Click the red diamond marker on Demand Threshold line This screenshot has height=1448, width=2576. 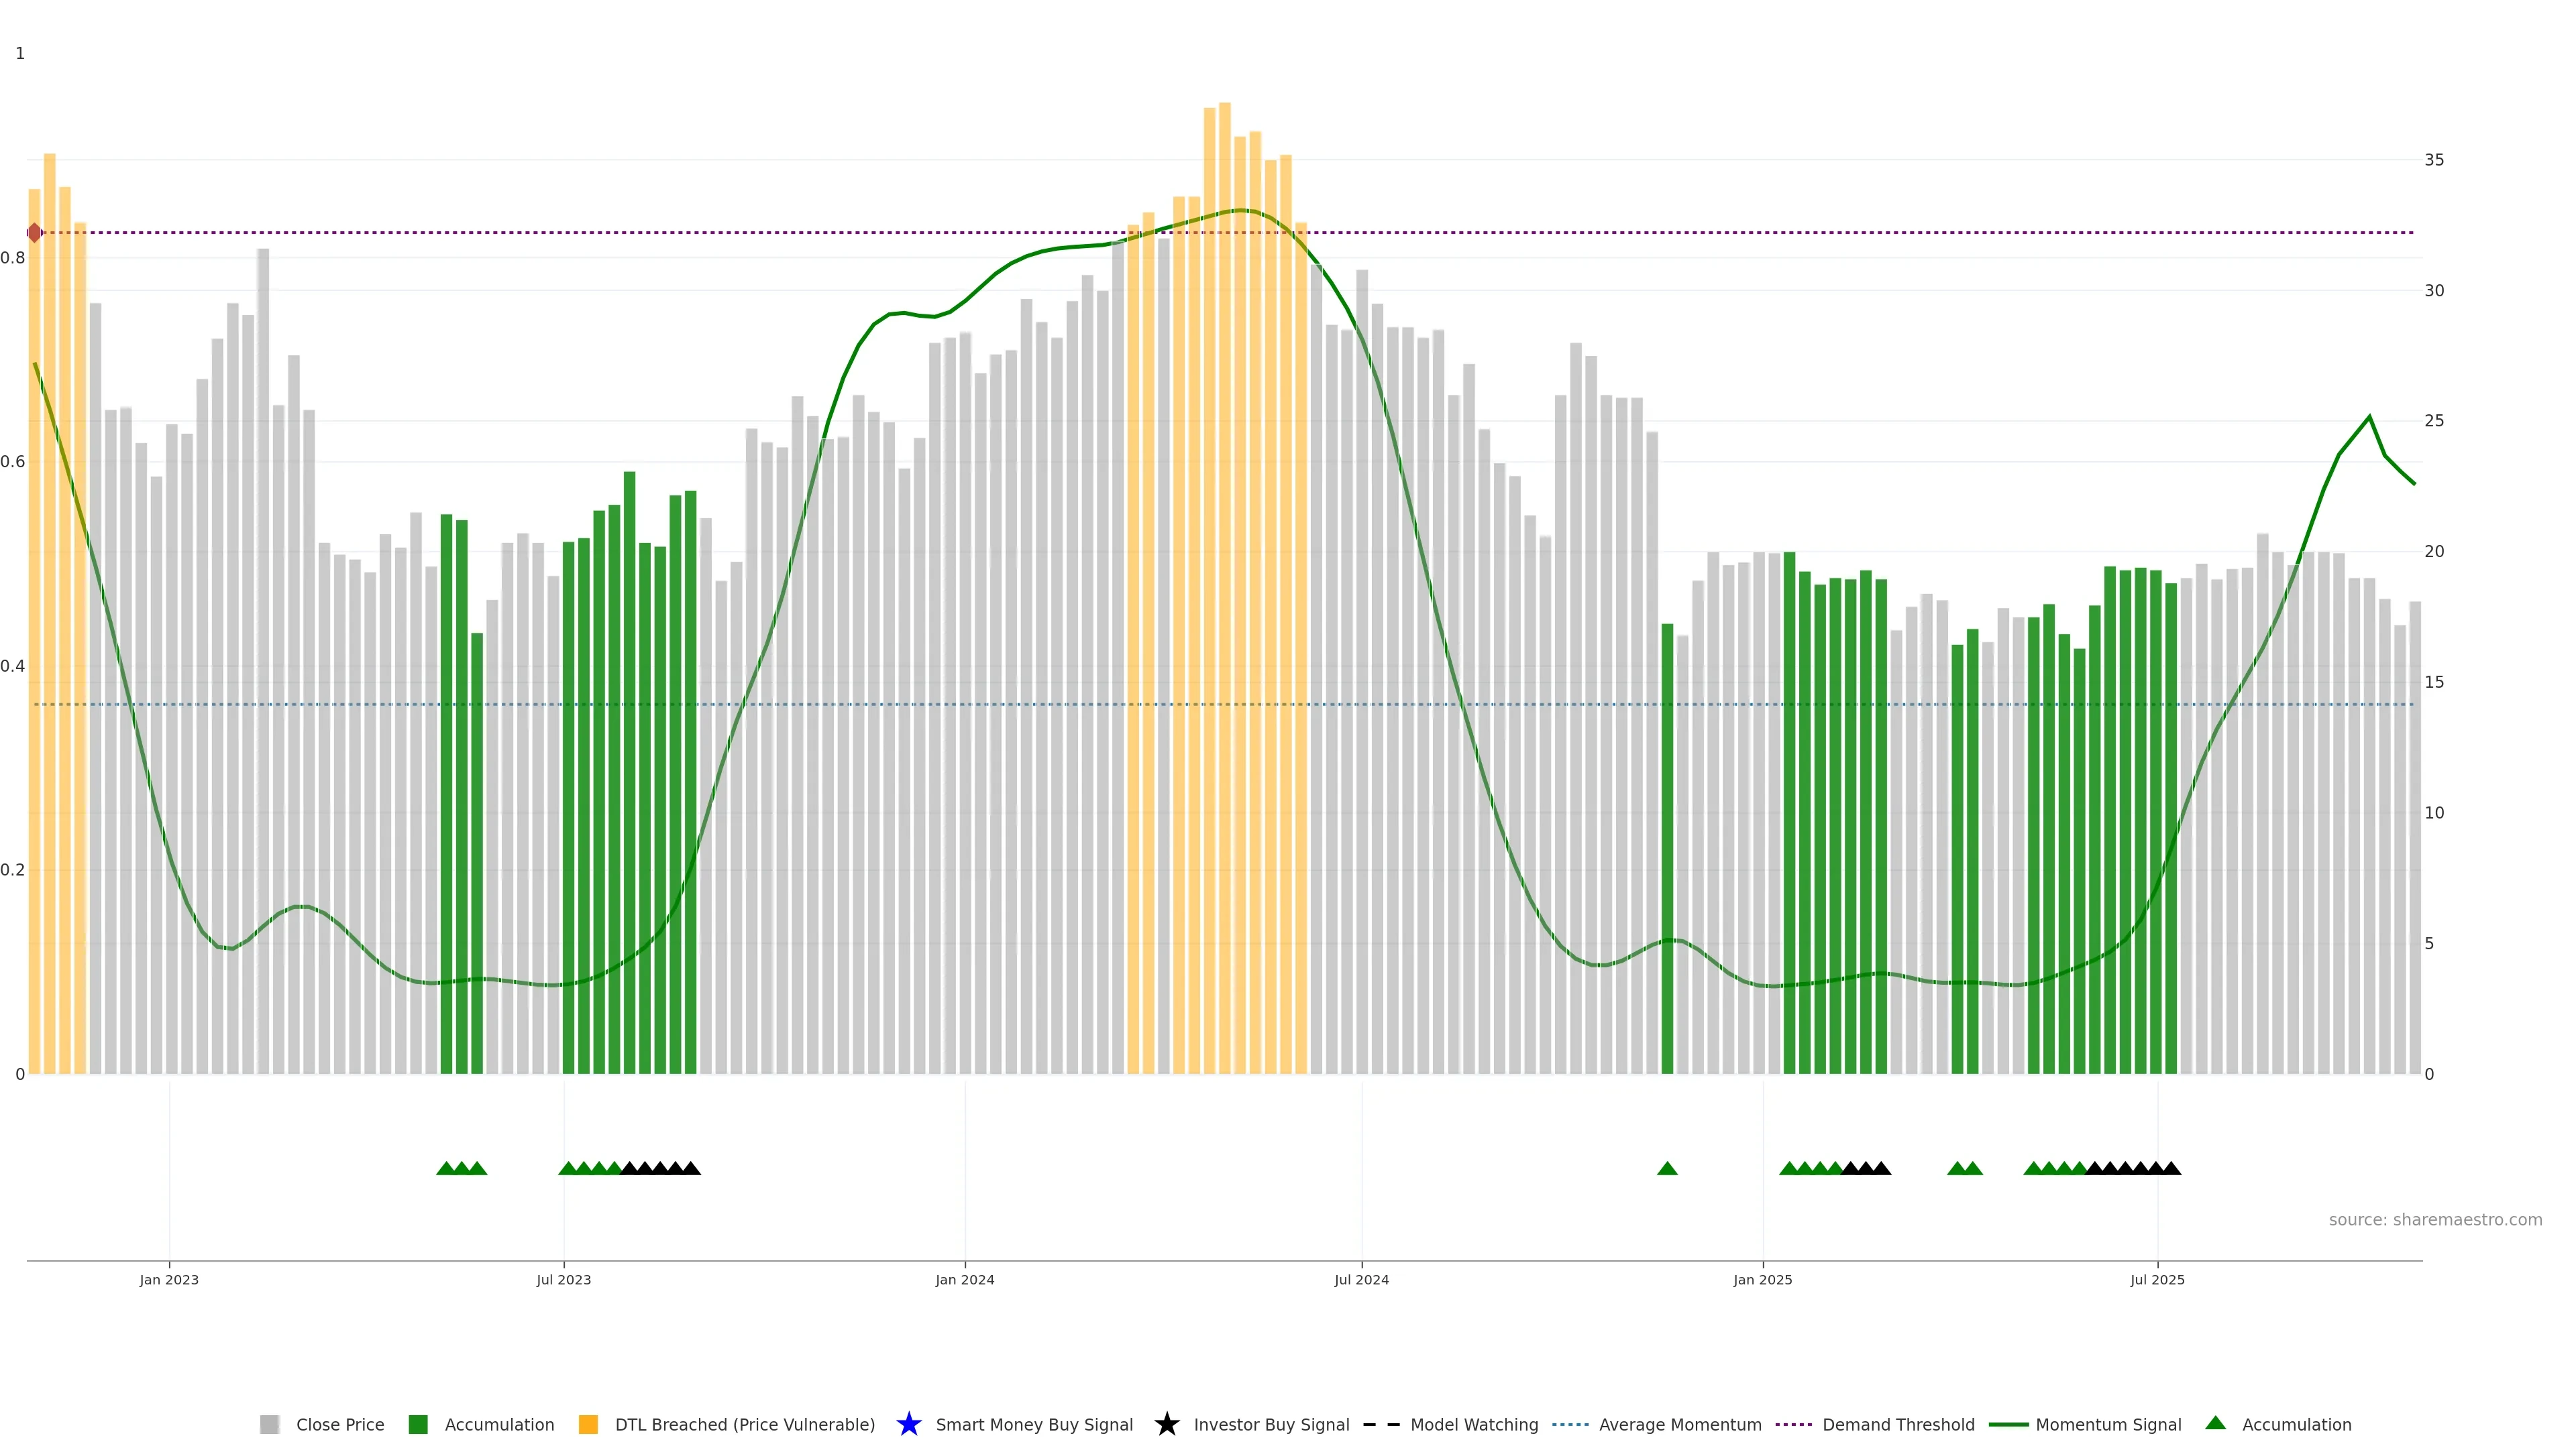[35, 233]
